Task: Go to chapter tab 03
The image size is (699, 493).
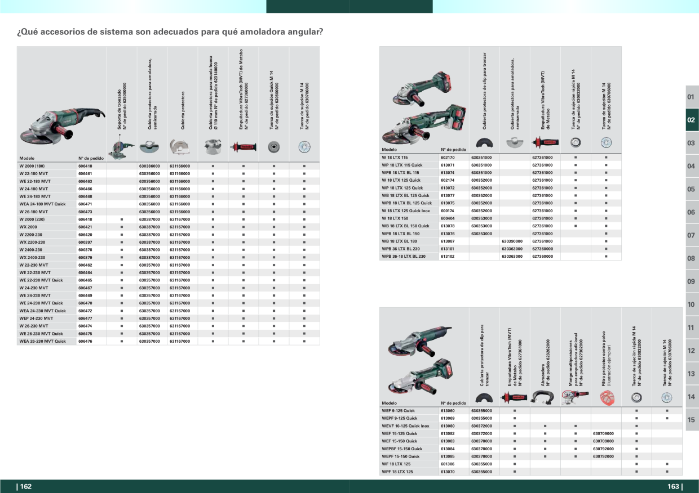Action: pos(691,143)
